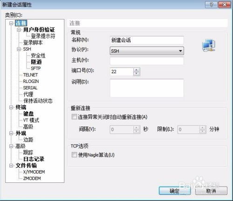Image resolution: width=233 pixels, height=201 pixels.
Task: Collapse the SSH tree node
Action: (x=19, y=49)
